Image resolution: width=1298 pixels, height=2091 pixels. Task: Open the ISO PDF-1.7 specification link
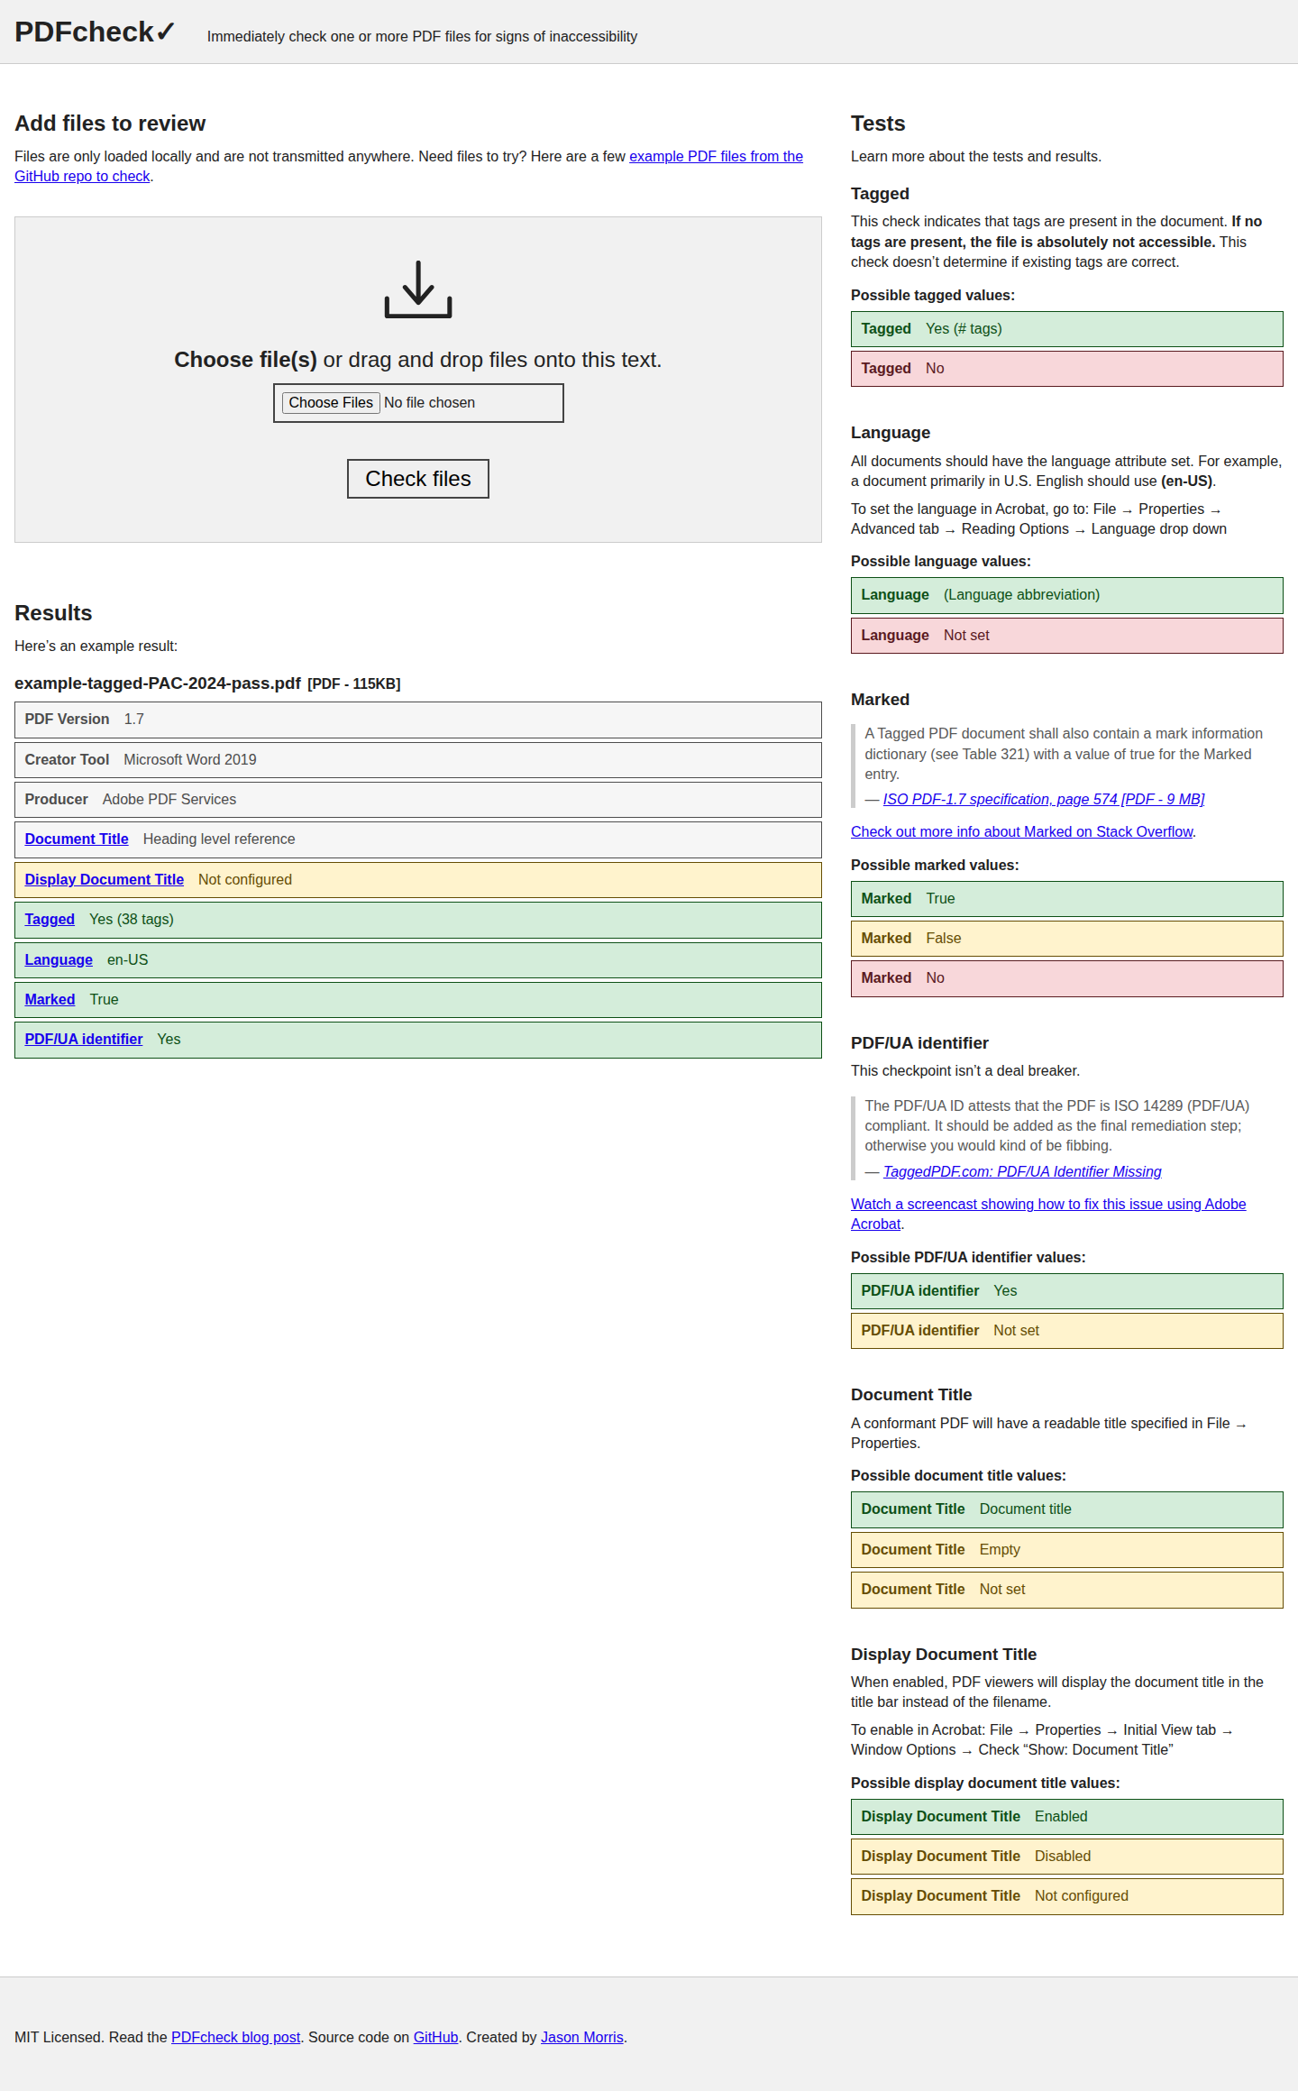[1043, 800]
